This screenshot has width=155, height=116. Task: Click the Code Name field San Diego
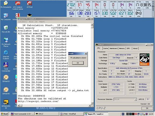click(116, 58)
